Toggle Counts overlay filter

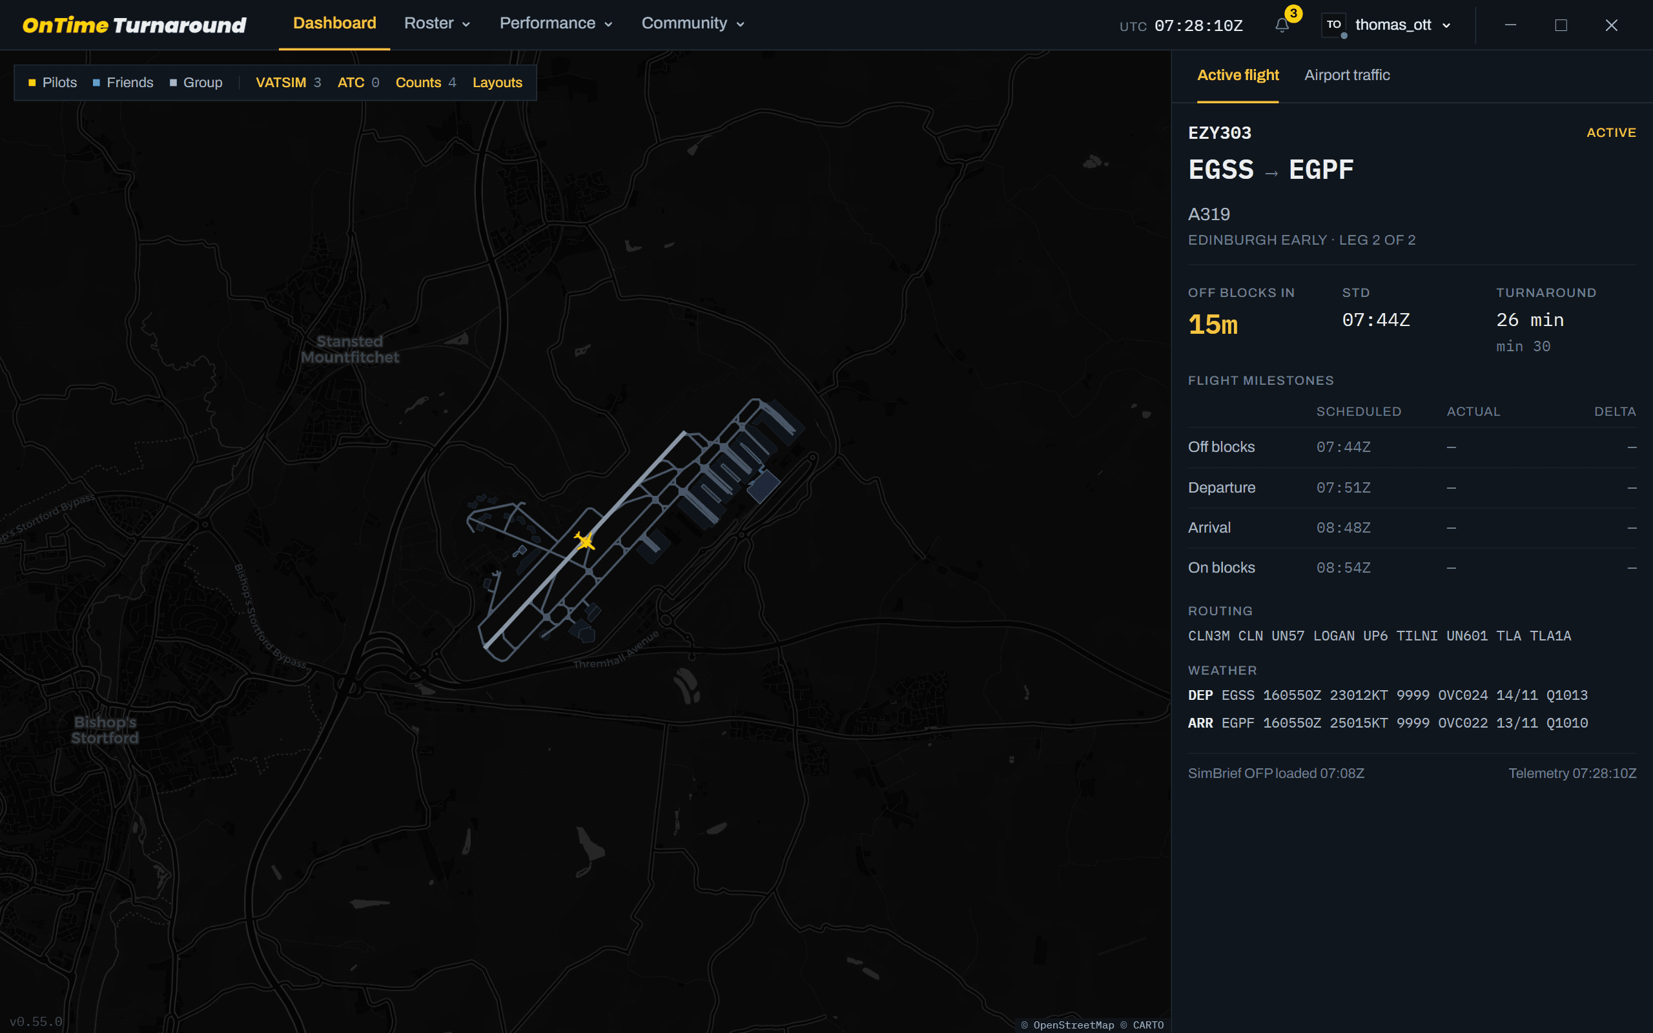tap(426, 83)
